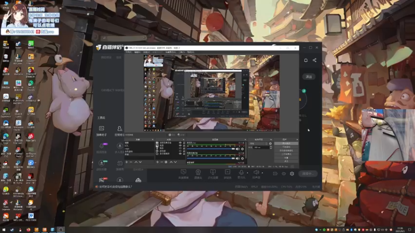This screenshot has height=233, width=415.
Task: Toggle the eye on the bottom OBS source
Action: click(180, 153)
